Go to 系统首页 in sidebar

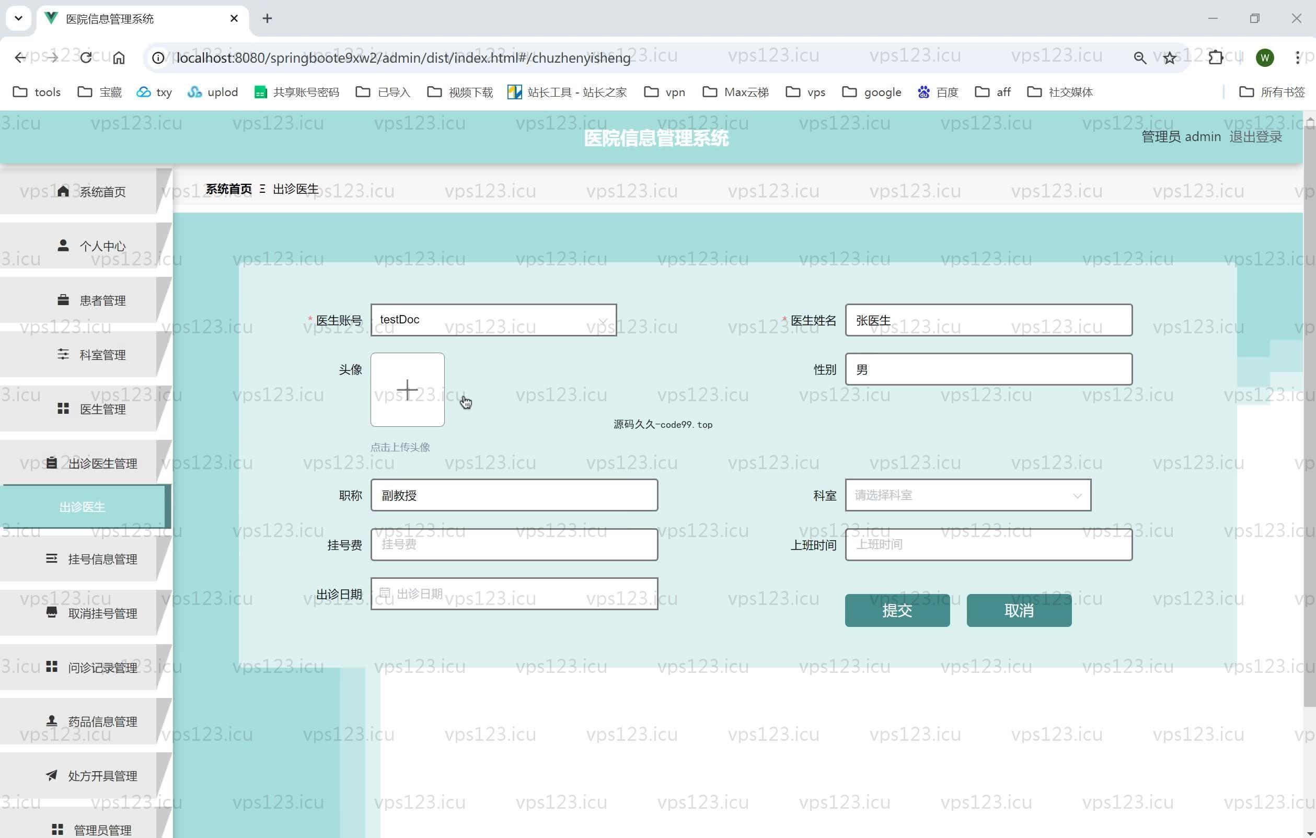pyautogui.click(x=85, y=191)
